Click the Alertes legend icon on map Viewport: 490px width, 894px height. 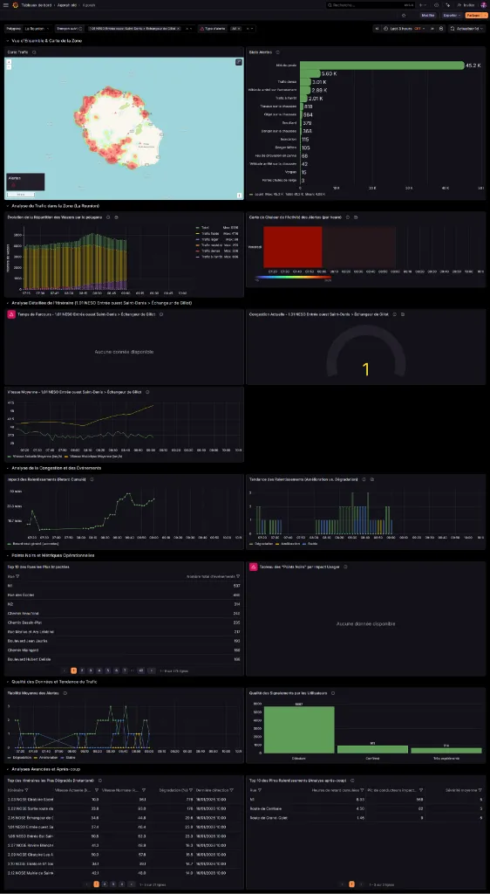(15, 185)
